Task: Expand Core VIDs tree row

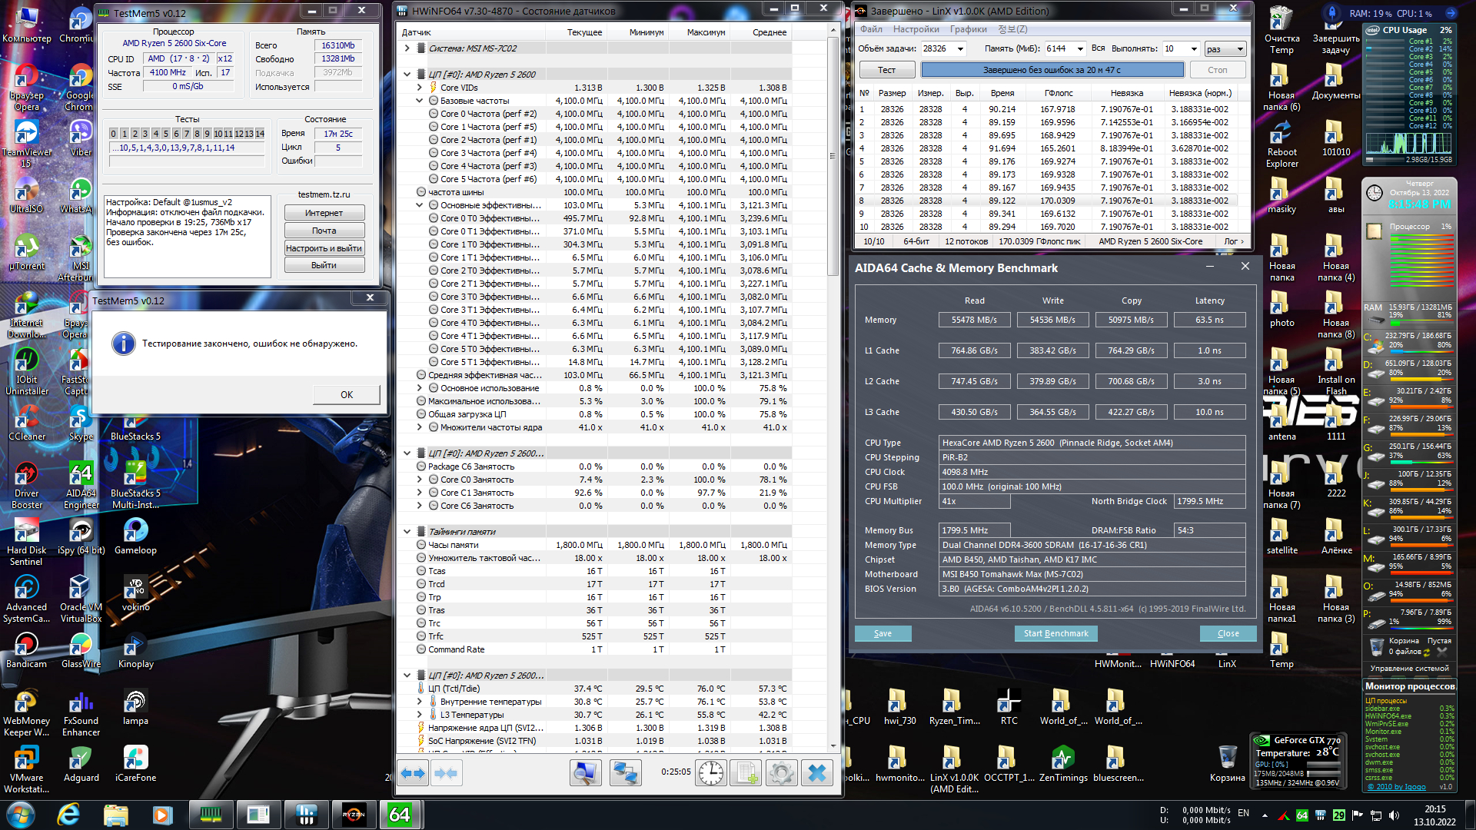Action: [x=420, y=88]
